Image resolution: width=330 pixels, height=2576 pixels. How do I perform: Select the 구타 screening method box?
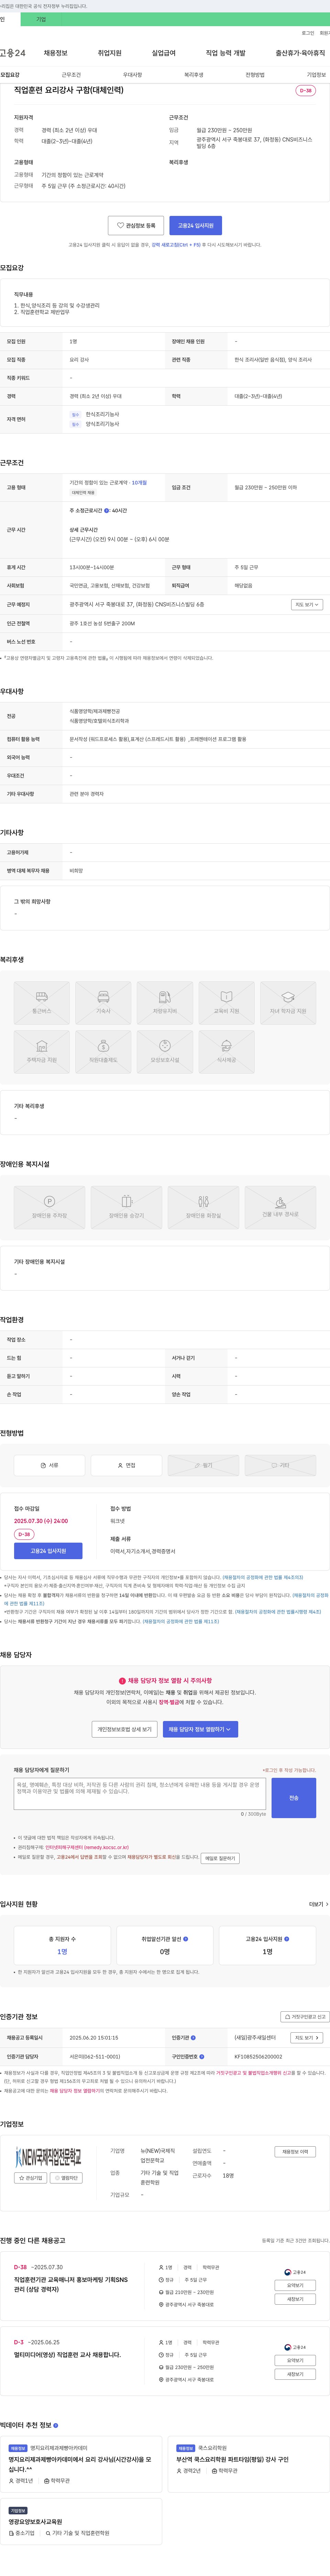coord(280,1465)
